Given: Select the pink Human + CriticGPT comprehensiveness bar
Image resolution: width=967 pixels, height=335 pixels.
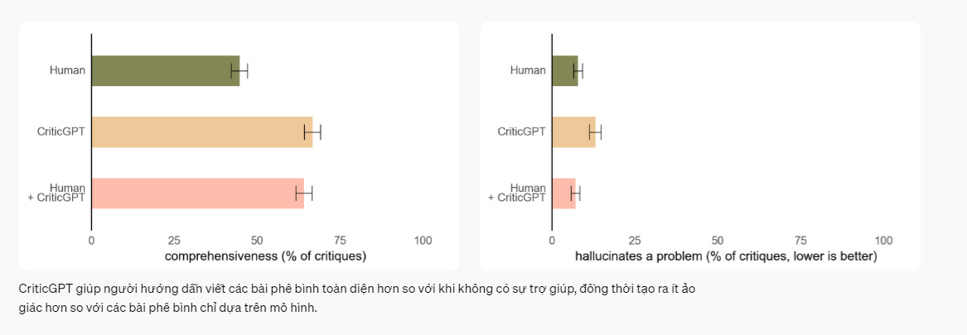Looking at the screenshot, I should click(197, 193).
